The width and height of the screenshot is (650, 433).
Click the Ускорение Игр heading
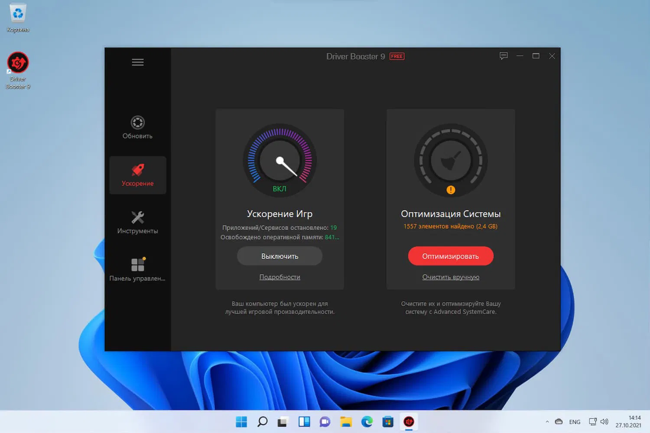pyautogui.click(x=279, y=214)
